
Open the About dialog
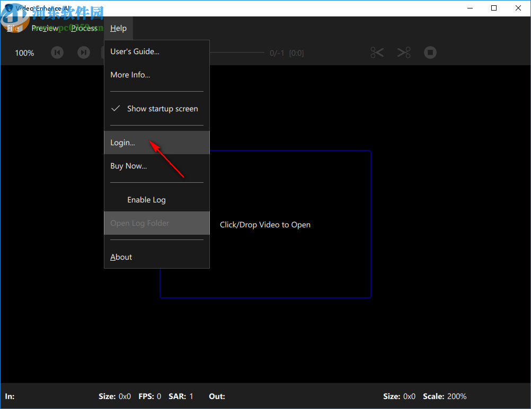tap(121, 257)
